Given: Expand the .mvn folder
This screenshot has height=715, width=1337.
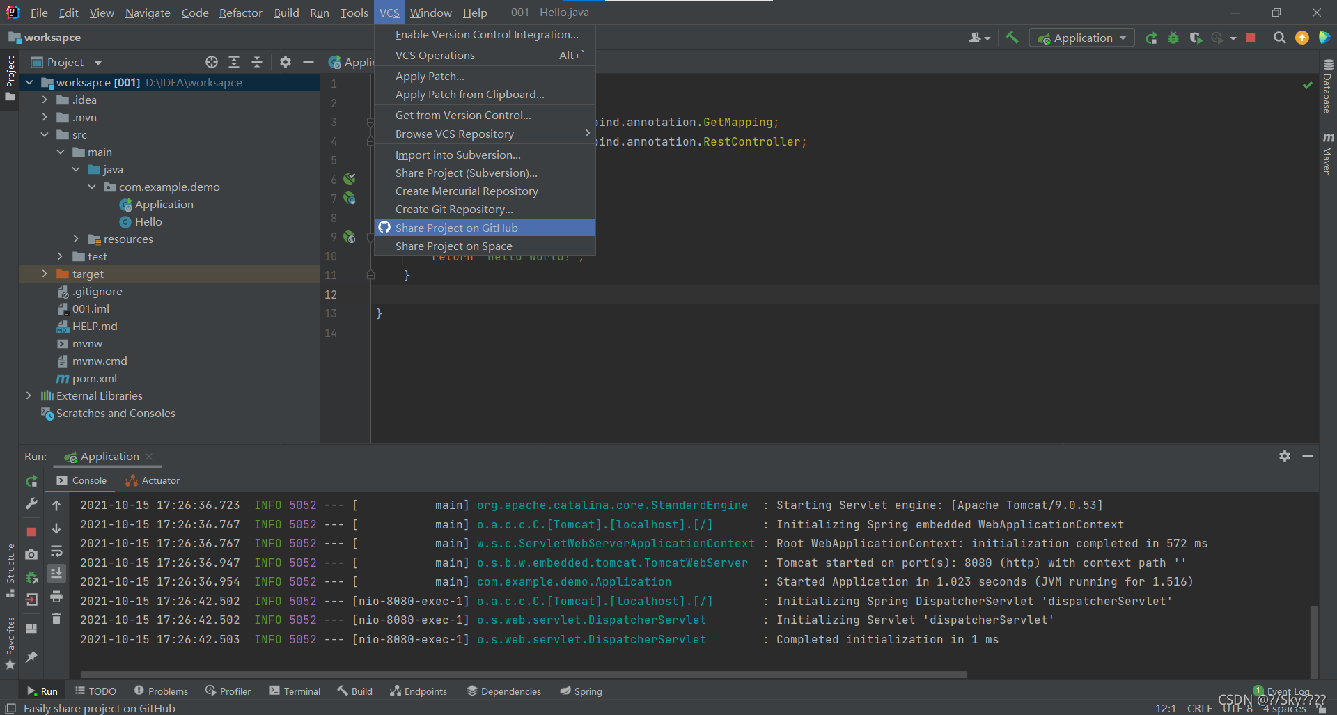Looking at the screenshot, I should coord(45,117).
